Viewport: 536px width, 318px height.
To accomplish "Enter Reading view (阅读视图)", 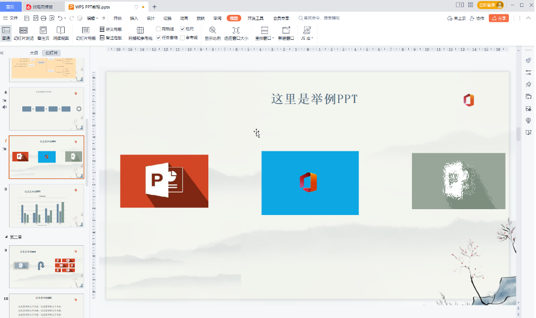I will [60, 33].
